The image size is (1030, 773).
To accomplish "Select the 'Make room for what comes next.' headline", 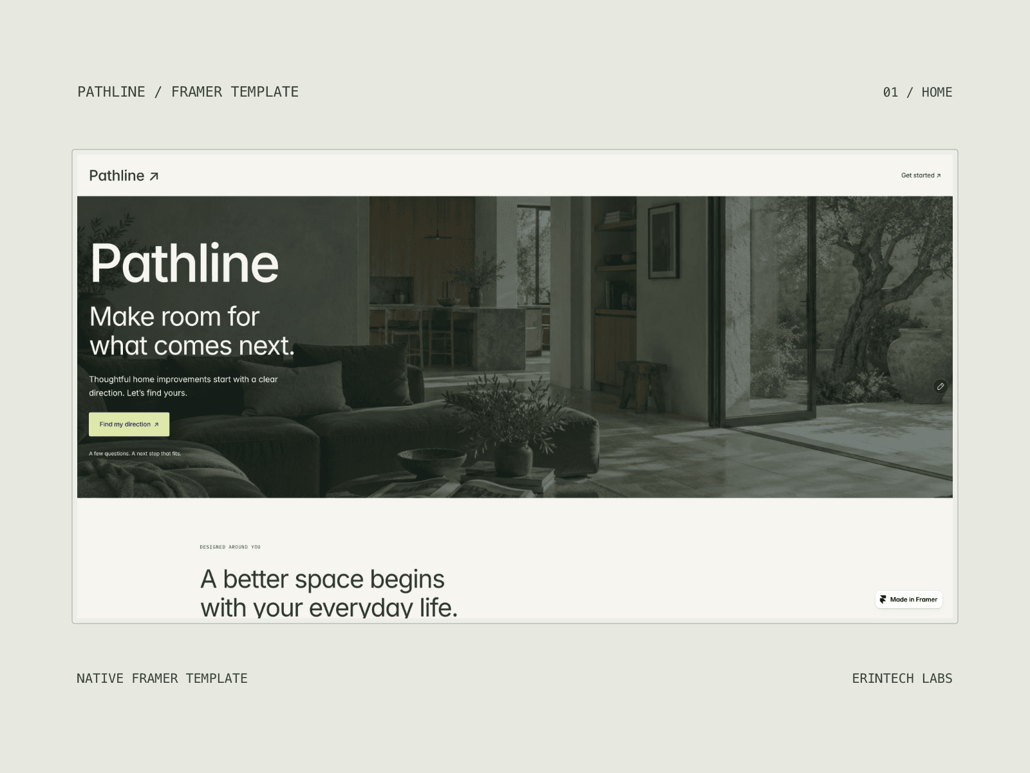I will pyautogui.click(x=192, y=331).
